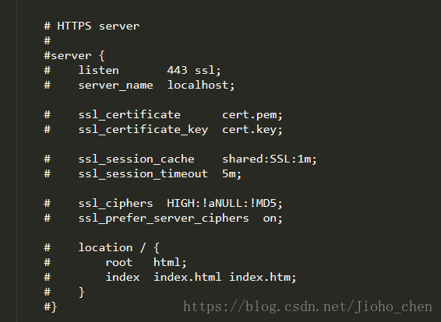Click 'cert.pem;' certificate filename
This screenshot has width=441, height=322.
[x=252, y=115]
